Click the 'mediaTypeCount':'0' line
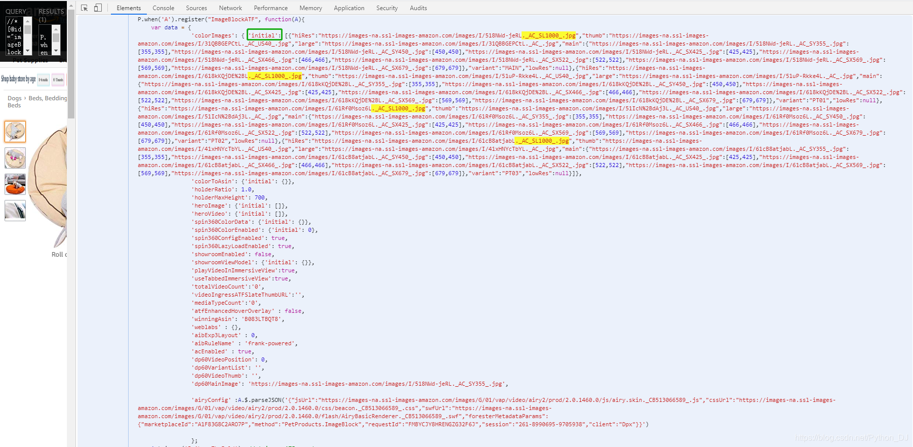This screenshot has height=447, width=913. (x=226, y=303)
